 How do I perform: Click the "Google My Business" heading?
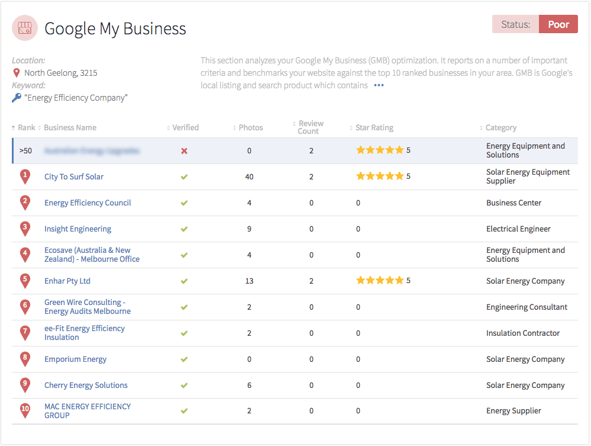point(115,28)
